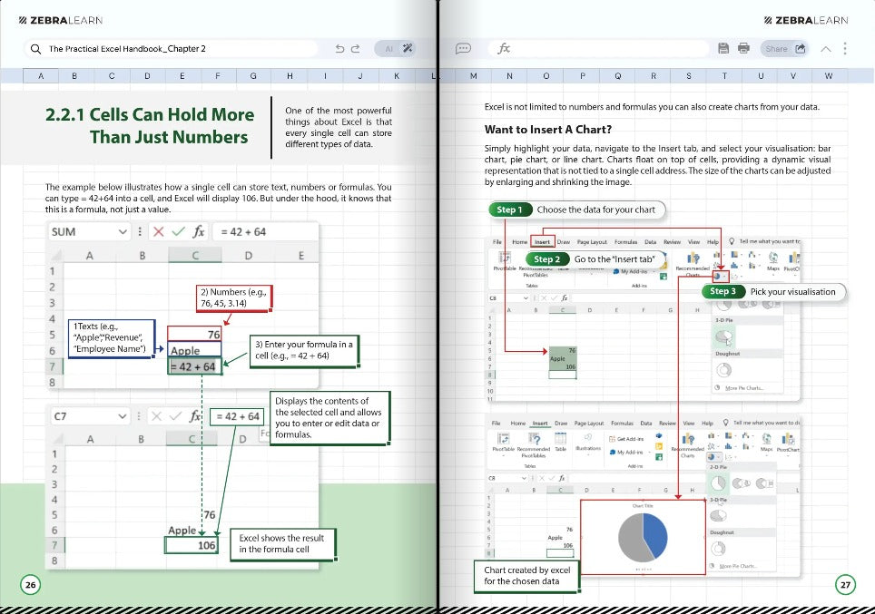
Task: Open the C8 name box dropdown in the lower screenshot
Action: point(524,478)
